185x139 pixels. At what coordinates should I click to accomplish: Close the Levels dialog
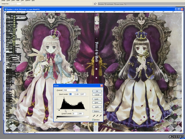[x=101, y=86]
